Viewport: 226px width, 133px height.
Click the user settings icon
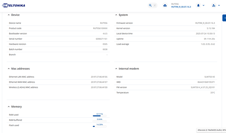(214, 6)
